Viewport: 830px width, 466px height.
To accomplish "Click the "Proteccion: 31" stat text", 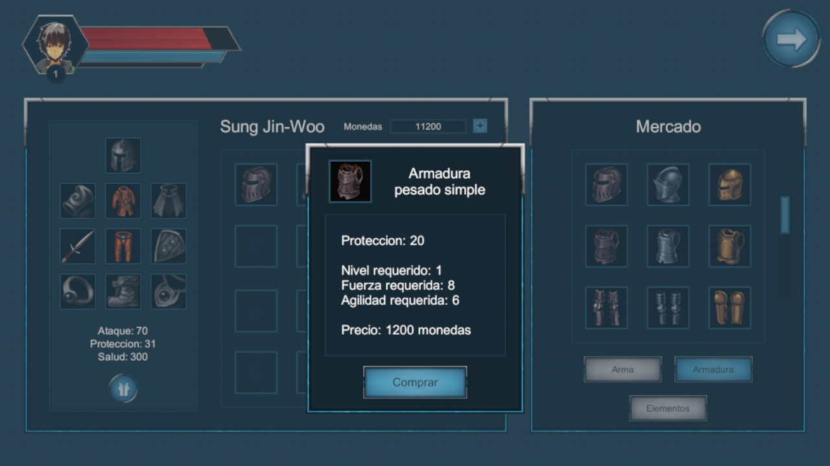I will [123, 344].
